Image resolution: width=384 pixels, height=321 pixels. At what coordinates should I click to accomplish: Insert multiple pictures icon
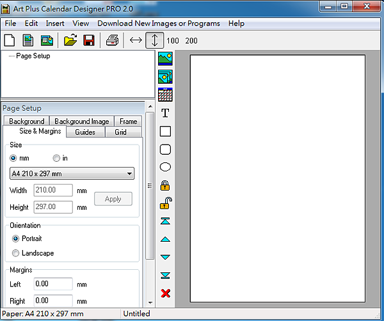[x=165, y=77]
